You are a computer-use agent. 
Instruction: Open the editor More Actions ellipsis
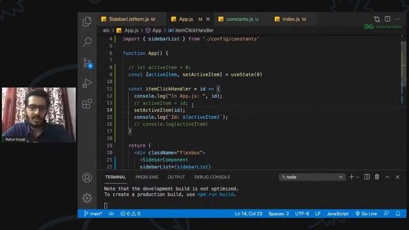[x=397, y=19]
